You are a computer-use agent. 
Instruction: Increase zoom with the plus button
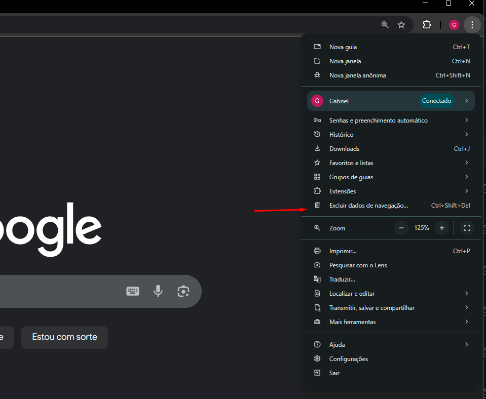pos(442,228)
